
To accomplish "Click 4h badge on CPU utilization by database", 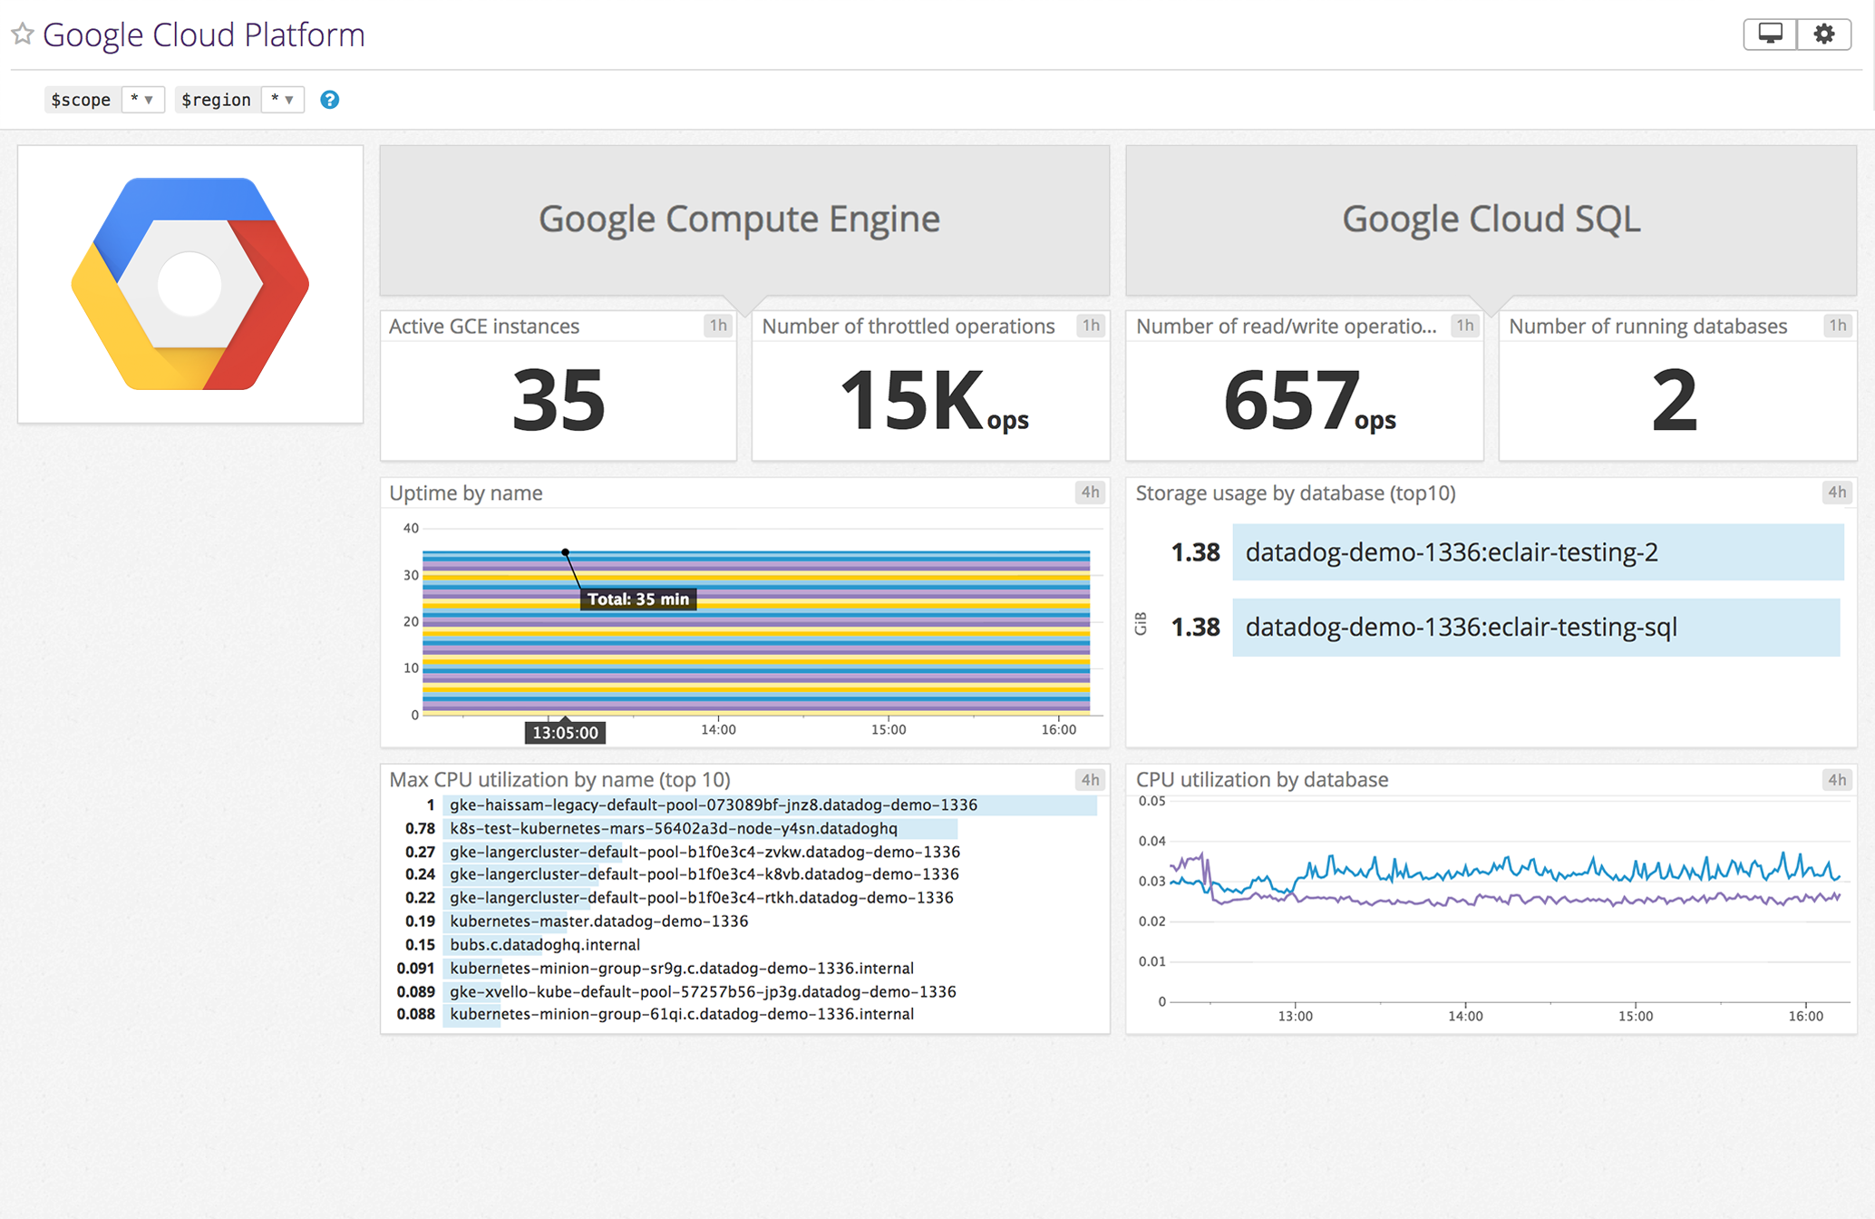I will pos(1837,779).
